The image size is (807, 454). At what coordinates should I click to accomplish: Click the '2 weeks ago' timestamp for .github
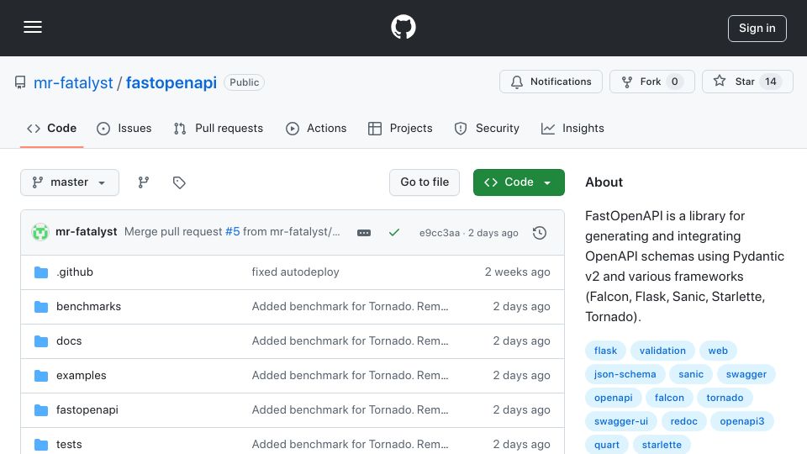(517, 272)
